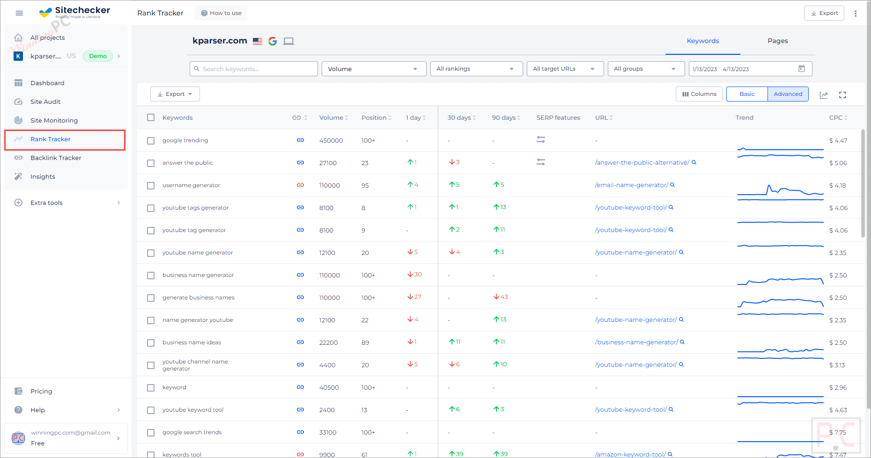
Task: Toggle the select-all keywords checkbox
Action: pos(151,117)
